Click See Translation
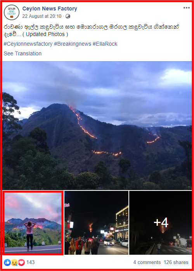194x271 pixels. coord(23,53)
